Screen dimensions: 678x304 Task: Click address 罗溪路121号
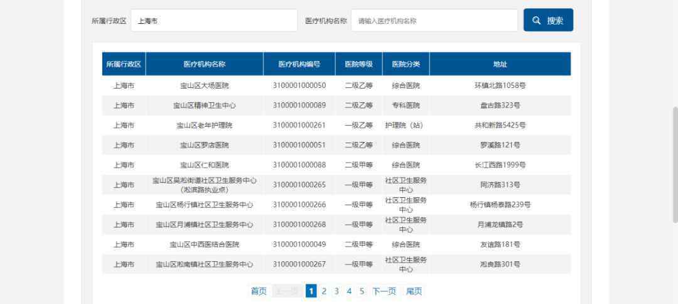pyautogui.click(x=500, y=145)
